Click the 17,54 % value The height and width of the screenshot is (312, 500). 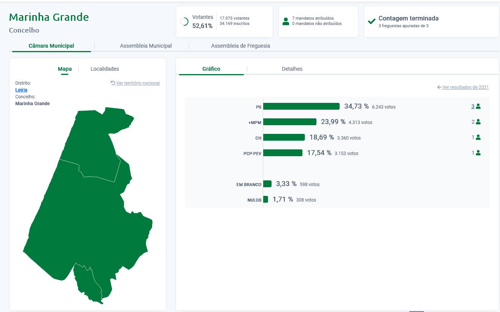[319, 153]
